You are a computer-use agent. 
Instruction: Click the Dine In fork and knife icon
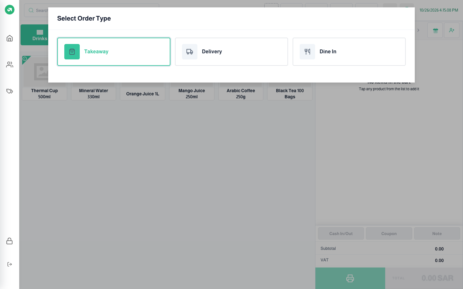click(x=307, y=52)
